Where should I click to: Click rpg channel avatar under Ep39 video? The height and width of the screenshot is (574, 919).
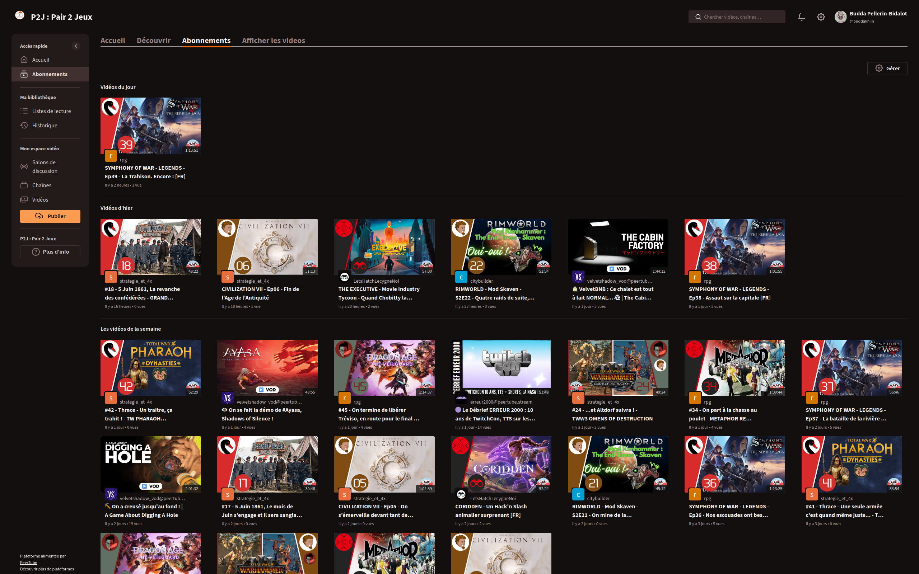tap(111, 156)
